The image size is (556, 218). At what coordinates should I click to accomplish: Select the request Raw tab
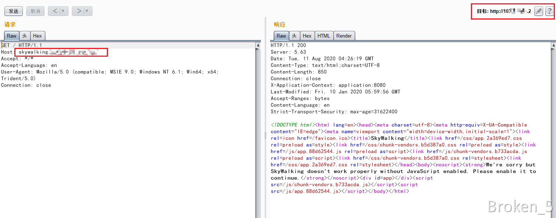point(11,36)
